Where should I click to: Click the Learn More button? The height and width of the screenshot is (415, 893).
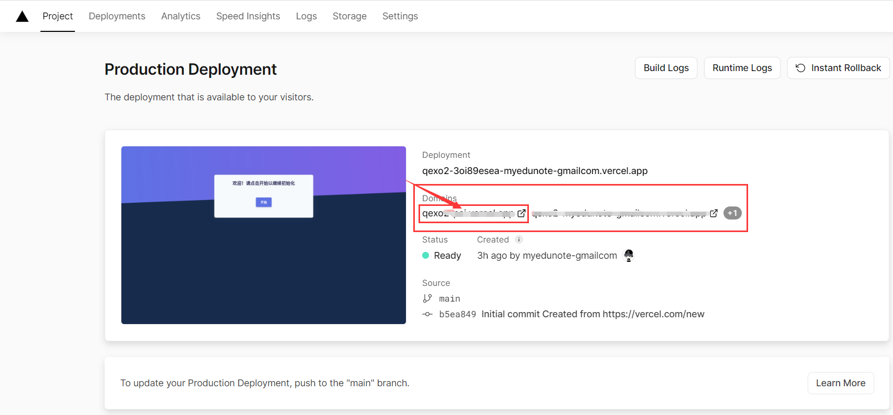click(840, 383)
